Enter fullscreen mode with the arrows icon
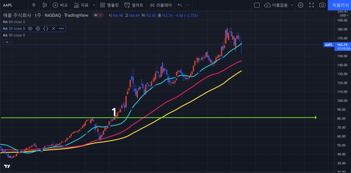 tap(311, 5)
